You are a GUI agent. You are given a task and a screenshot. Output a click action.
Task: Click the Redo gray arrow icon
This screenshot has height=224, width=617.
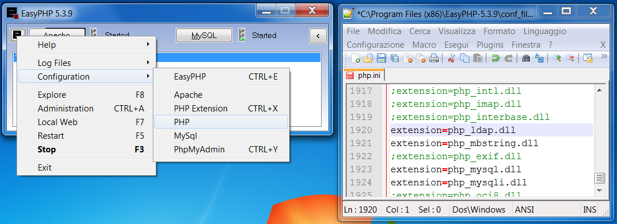pyautogui.click(x=509, y=59)
